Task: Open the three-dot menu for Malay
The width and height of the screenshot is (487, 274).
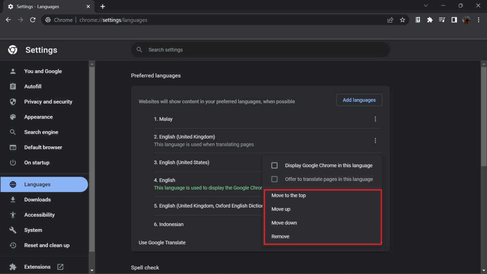Action: point(375,119)
